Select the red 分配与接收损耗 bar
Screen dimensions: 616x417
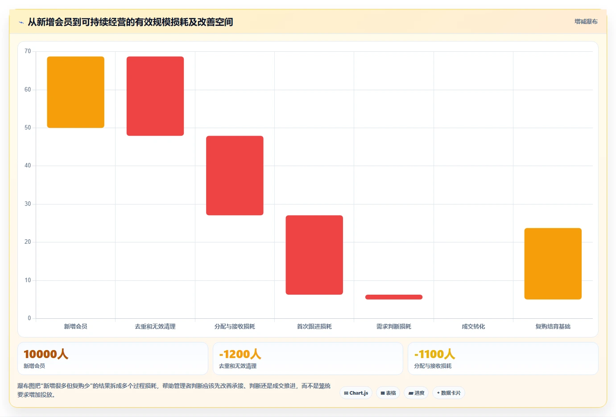click(235, 175)
